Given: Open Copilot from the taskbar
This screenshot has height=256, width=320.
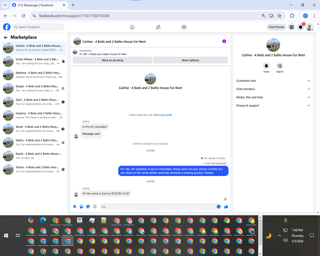Looking at the screenshot, I should tap(31, 220).
